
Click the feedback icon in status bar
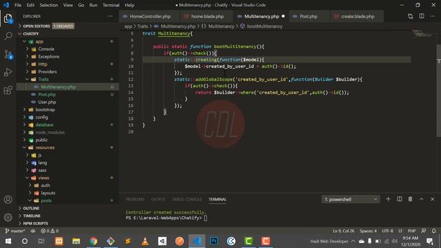coord(424,231)
